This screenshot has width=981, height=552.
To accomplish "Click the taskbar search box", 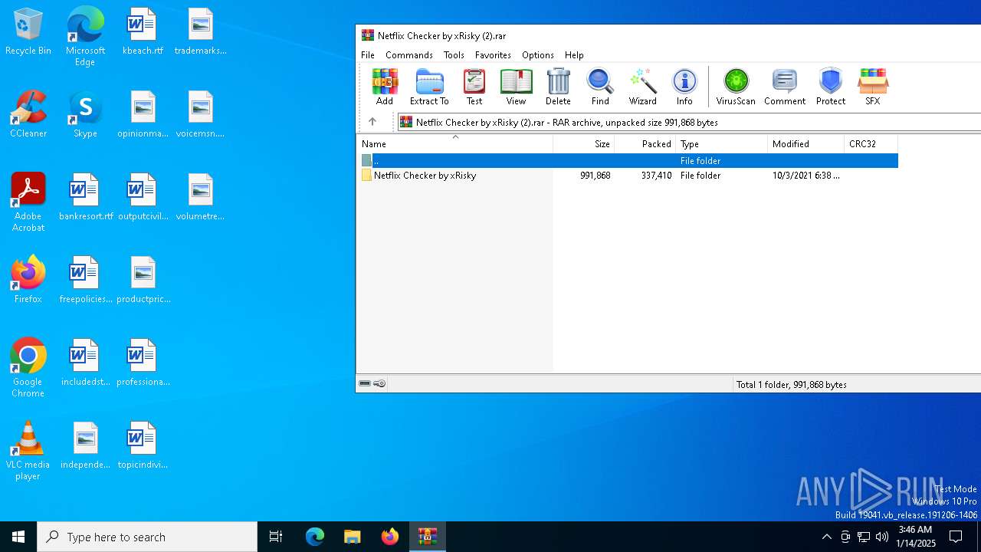I will (x=147, y=537).
